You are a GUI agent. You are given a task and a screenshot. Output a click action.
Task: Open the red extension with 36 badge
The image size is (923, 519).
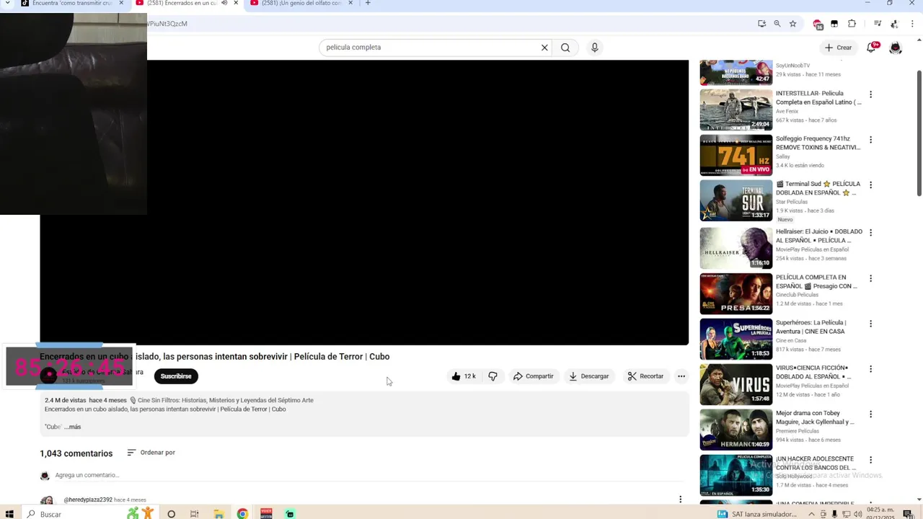tap(818, 24)
